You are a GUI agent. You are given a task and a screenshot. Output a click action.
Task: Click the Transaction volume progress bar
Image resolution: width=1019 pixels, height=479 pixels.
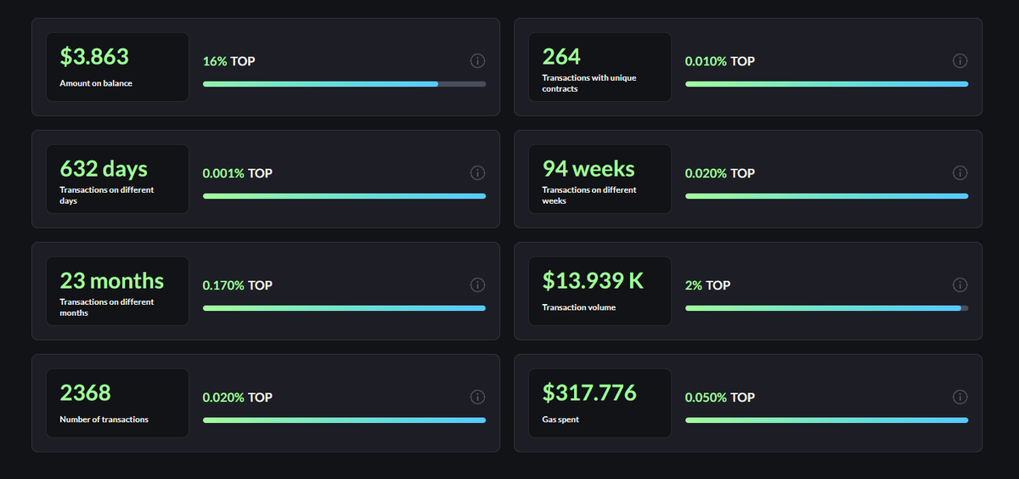click(x=826, y=308)
